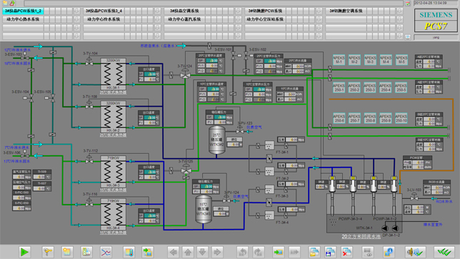The image size is (460, 259).
Task: Select the WTK3#2 25℃ pressure tank
Action: click(217, 140)
